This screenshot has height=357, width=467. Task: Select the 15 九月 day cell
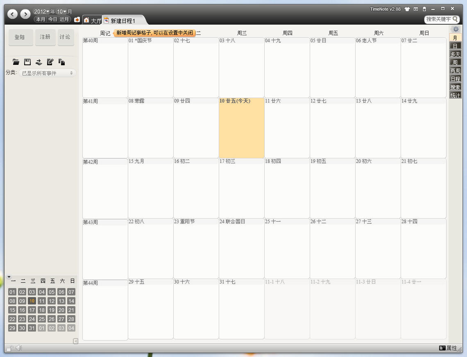pos(151,188)
